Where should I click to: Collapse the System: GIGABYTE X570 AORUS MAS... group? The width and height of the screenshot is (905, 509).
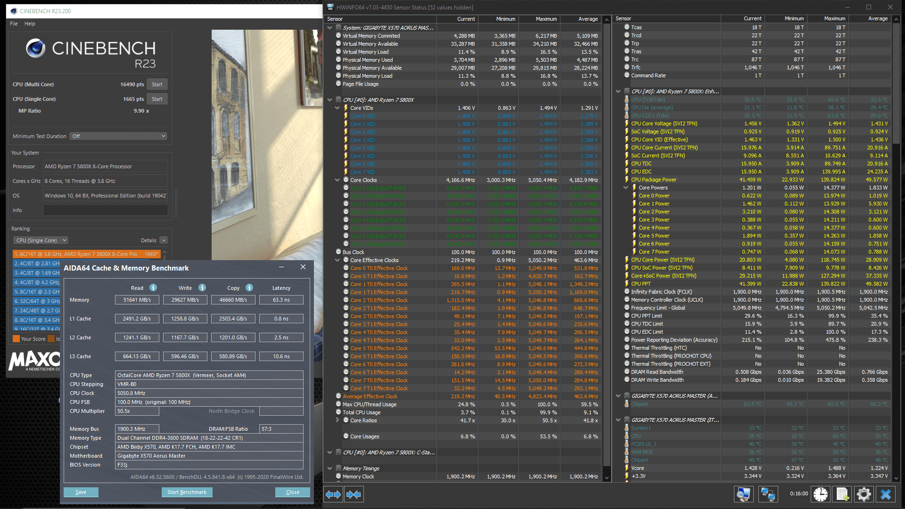[330, 28]
